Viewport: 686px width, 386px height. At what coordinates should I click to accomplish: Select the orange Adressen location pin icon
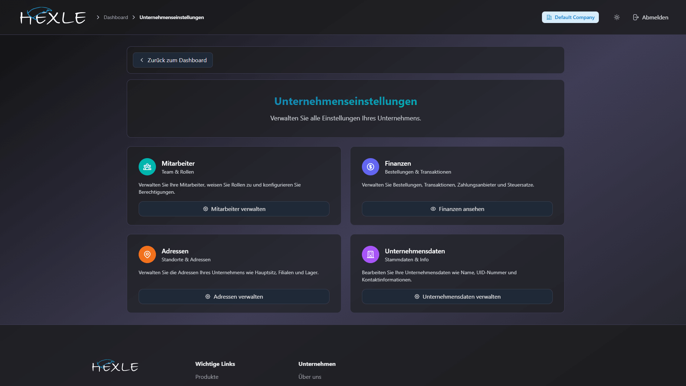click(x=147, y=254)
